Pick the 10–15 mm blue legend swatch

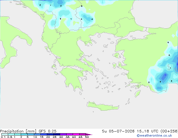(x=37, y=134)
